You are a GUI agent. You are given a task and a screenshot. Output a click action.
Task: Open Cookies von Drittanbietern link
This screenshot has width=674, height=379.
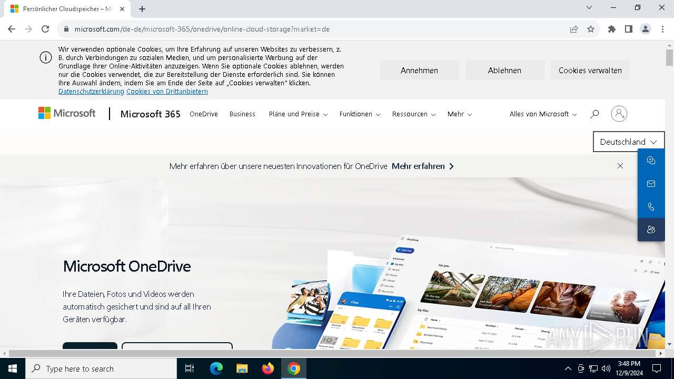coord(167,91)
